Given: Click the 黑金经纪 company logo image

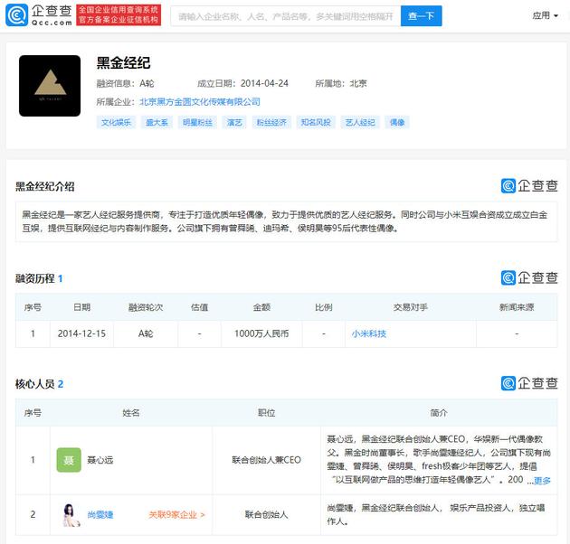Looking at the screenshot, I should [50, 86].
